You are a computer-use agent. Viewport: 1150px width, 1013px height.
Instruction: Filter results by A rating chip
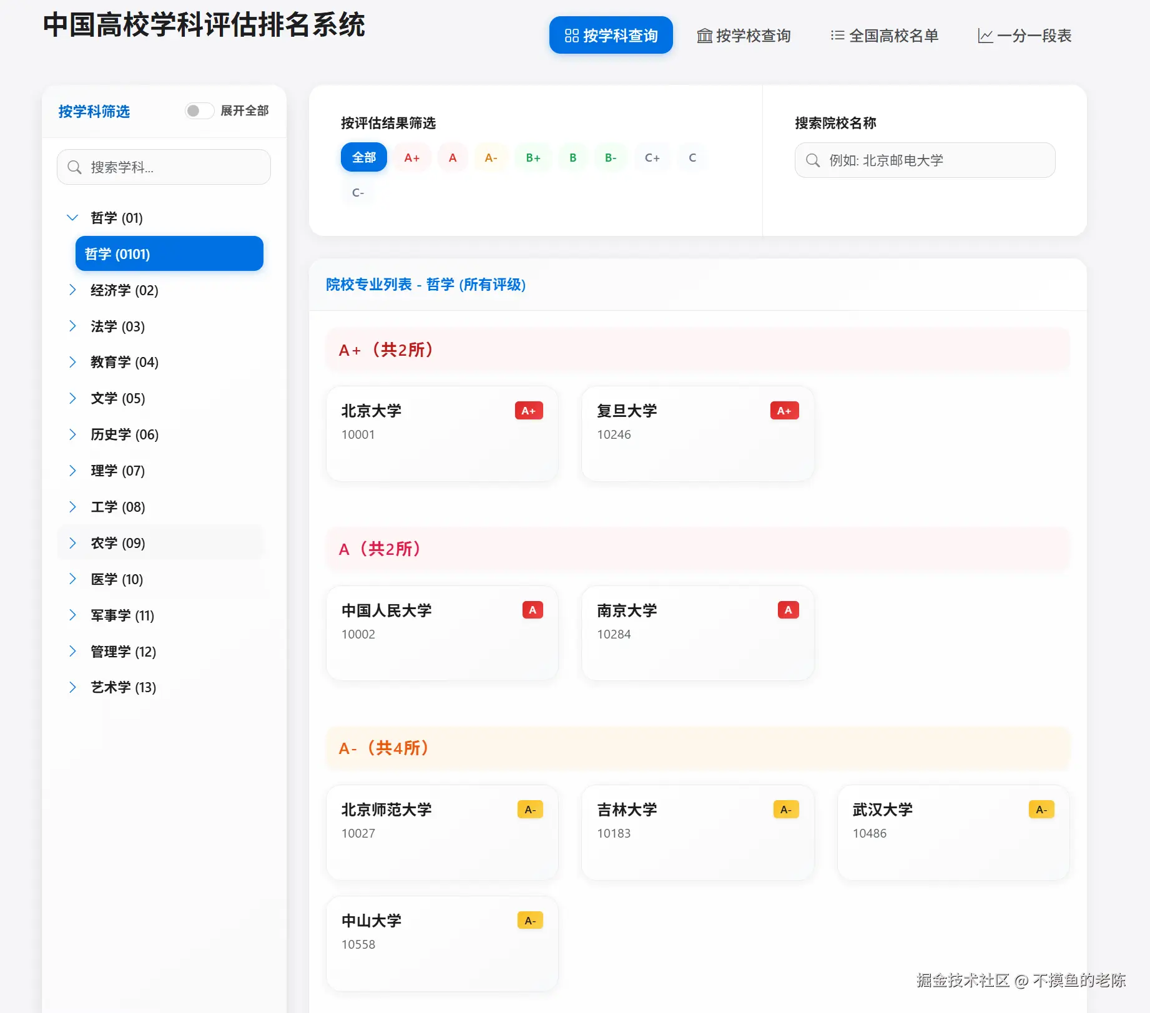tap(453, 157)
